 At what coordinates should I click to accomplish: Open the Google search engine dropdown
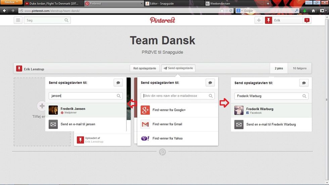239,11
